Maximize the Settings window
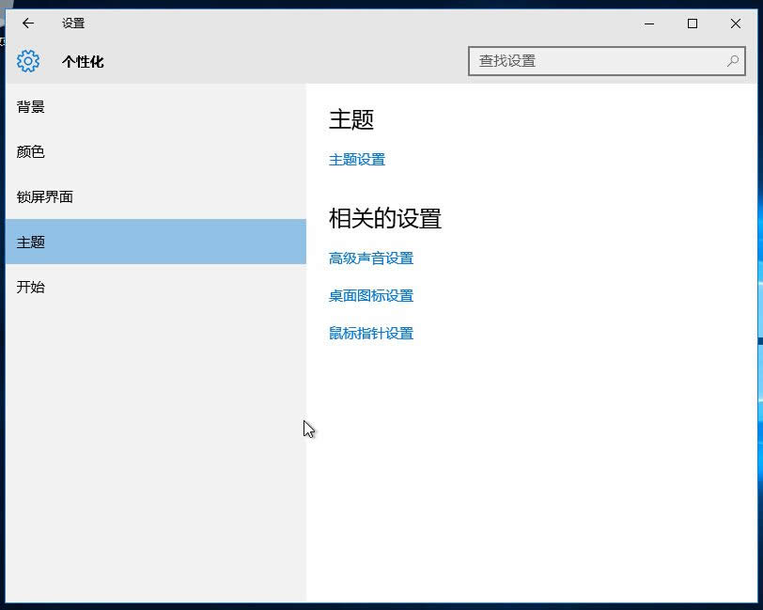Viewport: 763px width, 610px height. [x=693, y=23]
